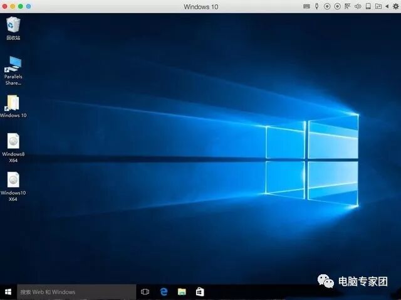The height and width of the screenshot is (300, 401).
Task: Click the green full-screen window button
Action: (21, 6)
